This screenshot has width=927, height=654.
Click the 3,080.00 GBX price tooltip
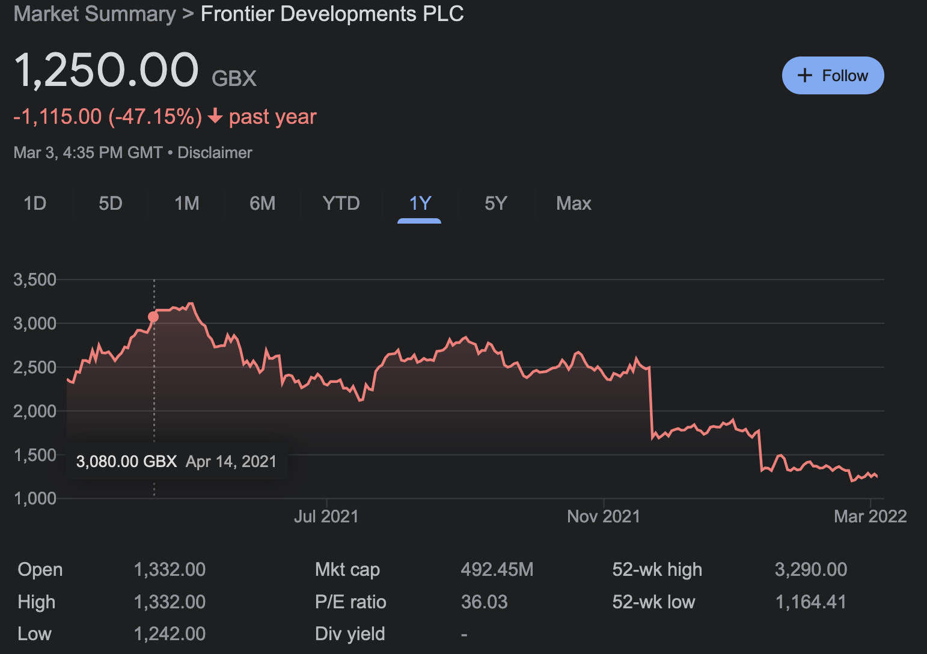coord(176,462)
